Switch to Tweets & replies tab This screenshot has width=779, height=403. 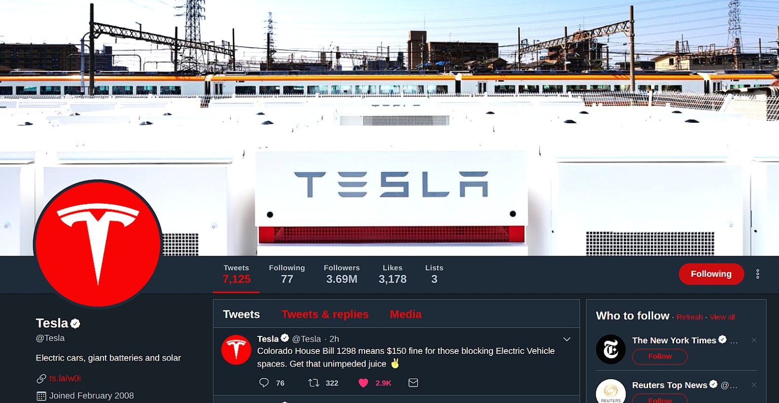coord(325,314)
